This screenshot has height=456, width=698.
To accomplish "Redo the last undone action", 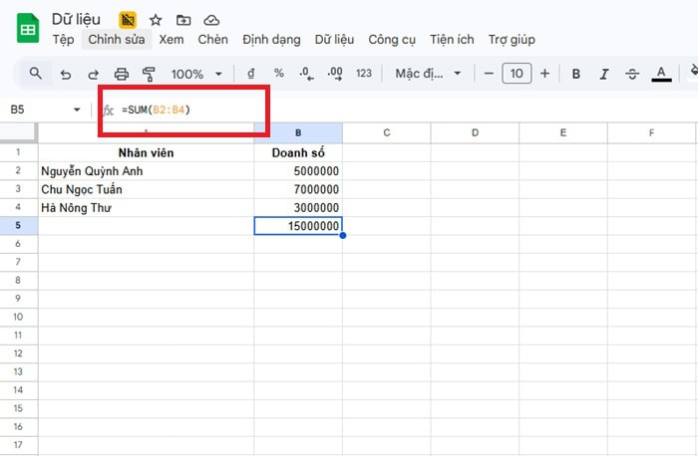I will coord(94,74).
